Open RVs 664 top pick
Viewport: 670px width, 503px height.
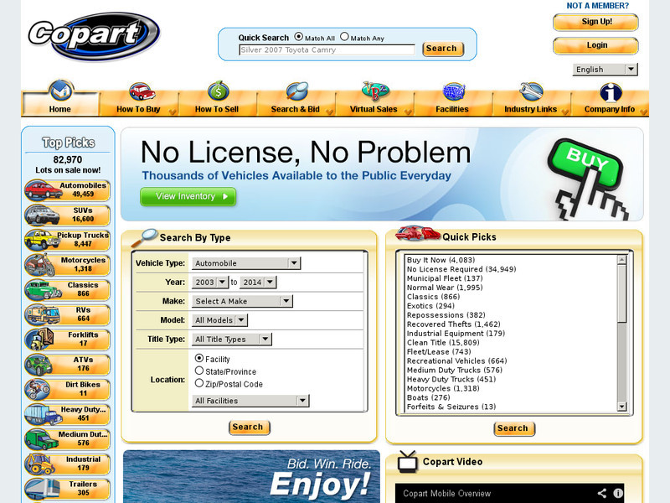pos(68,314)
